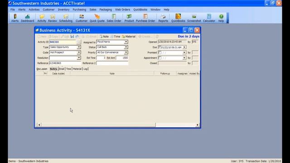This screenshot has width=290, height=163.
Task: Expand the Status dropdown showing Call Back
Action: (x=126, y=47)
